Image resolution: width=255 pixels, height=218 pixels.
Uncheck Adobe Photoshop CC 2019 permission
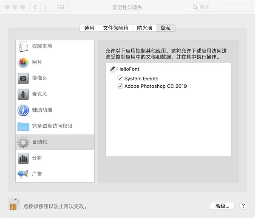click(x=120, y=86)
